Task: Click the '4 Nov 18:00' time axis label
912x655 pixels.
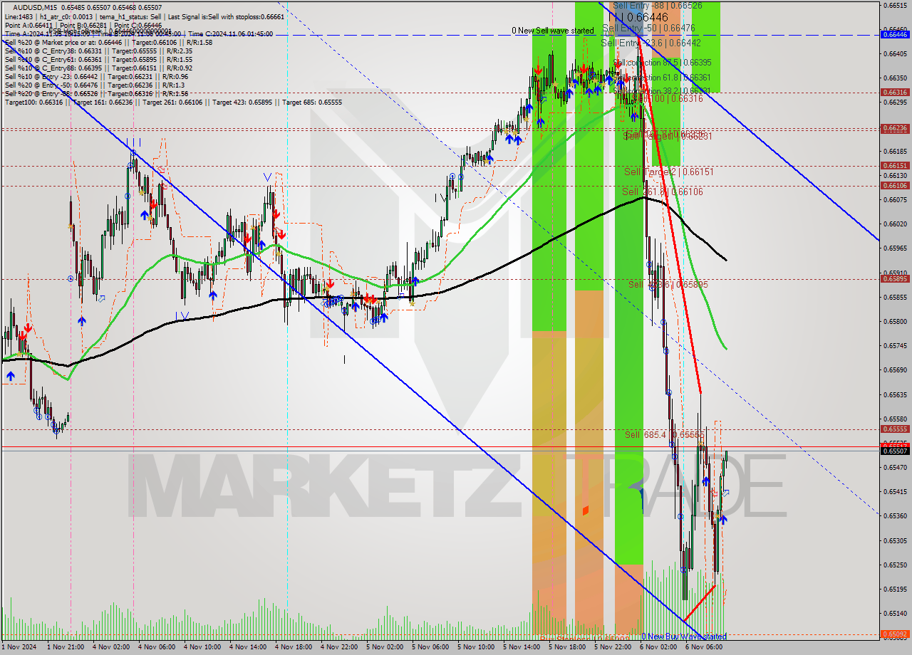Action: [x=294, y=647]
